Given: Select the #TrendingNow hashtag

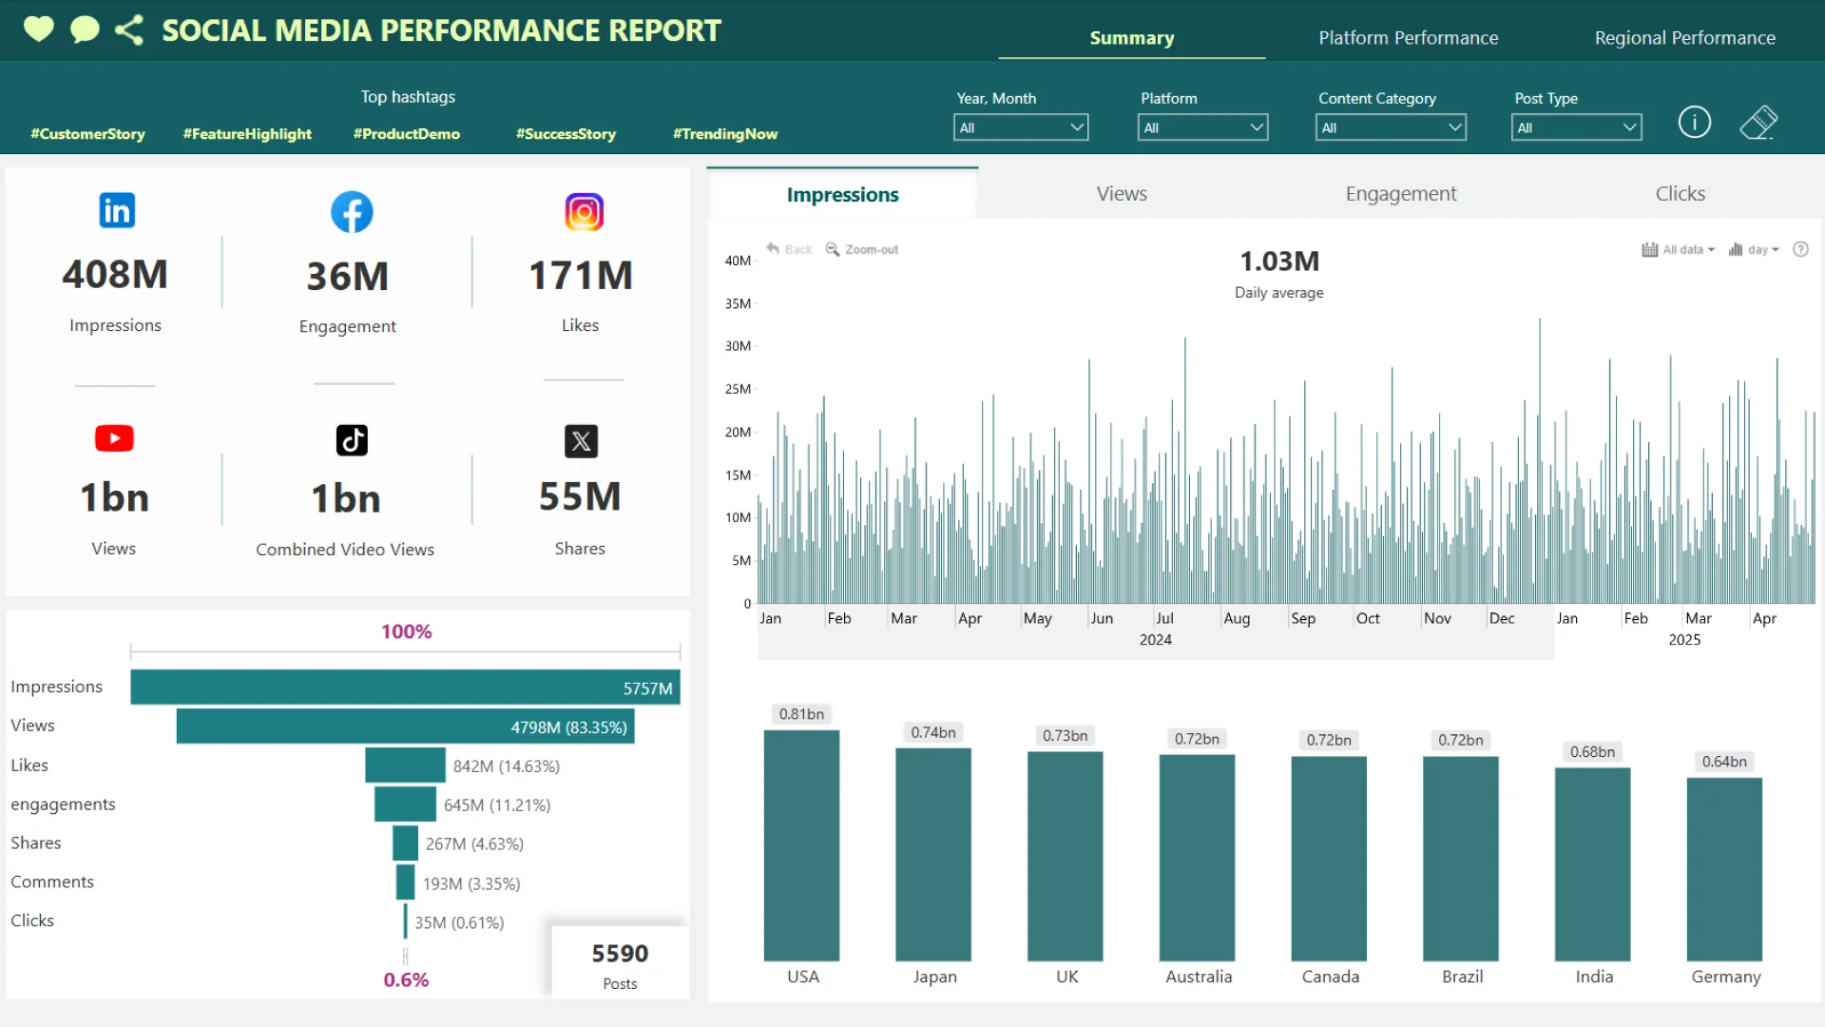Looking at the screenshot, I should pyautogui.click(x=725, y=134).
